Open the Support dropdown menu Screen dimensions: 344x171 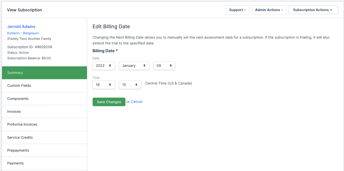(x=238, y=10)
